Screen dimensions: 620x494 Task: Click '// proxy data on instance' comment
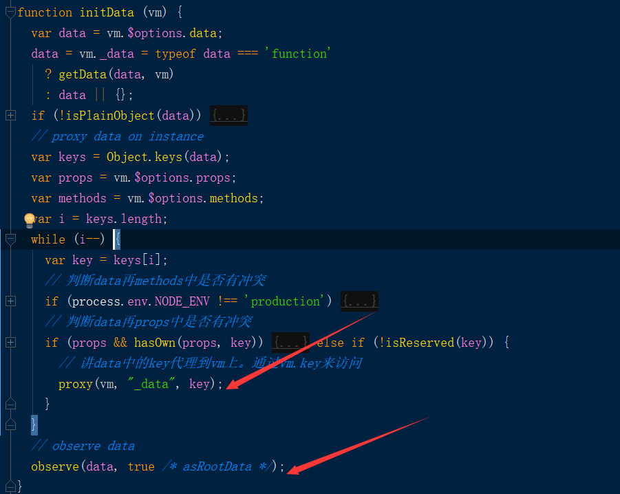118,136
